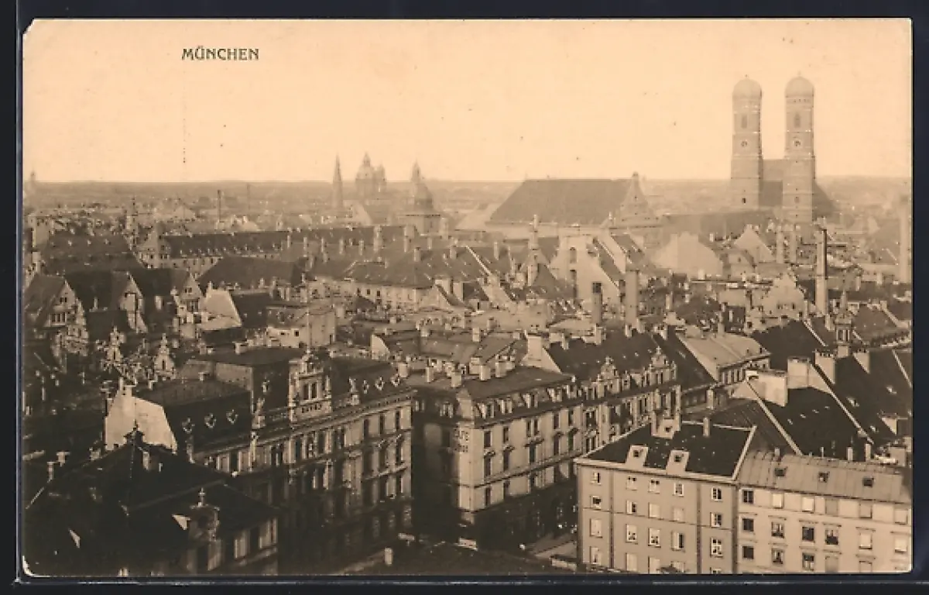This screenshot has height=595, width=929.
Task: Click the small onion dome right of spire
Action: (x=422, y=198)
